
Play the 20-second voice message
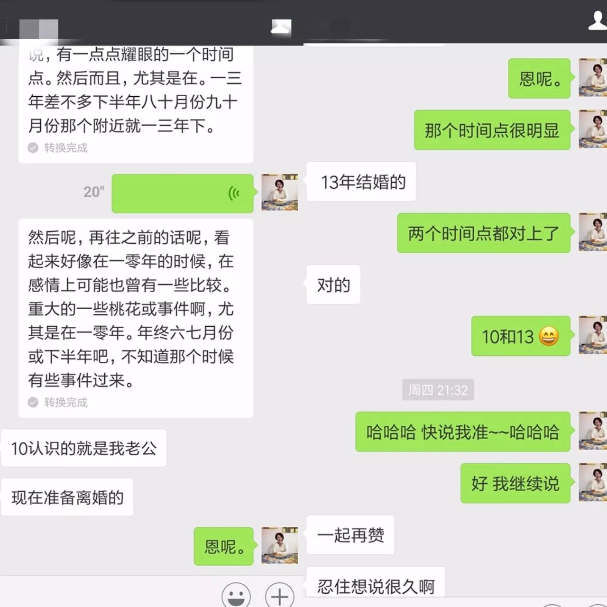tap(183, 193)
